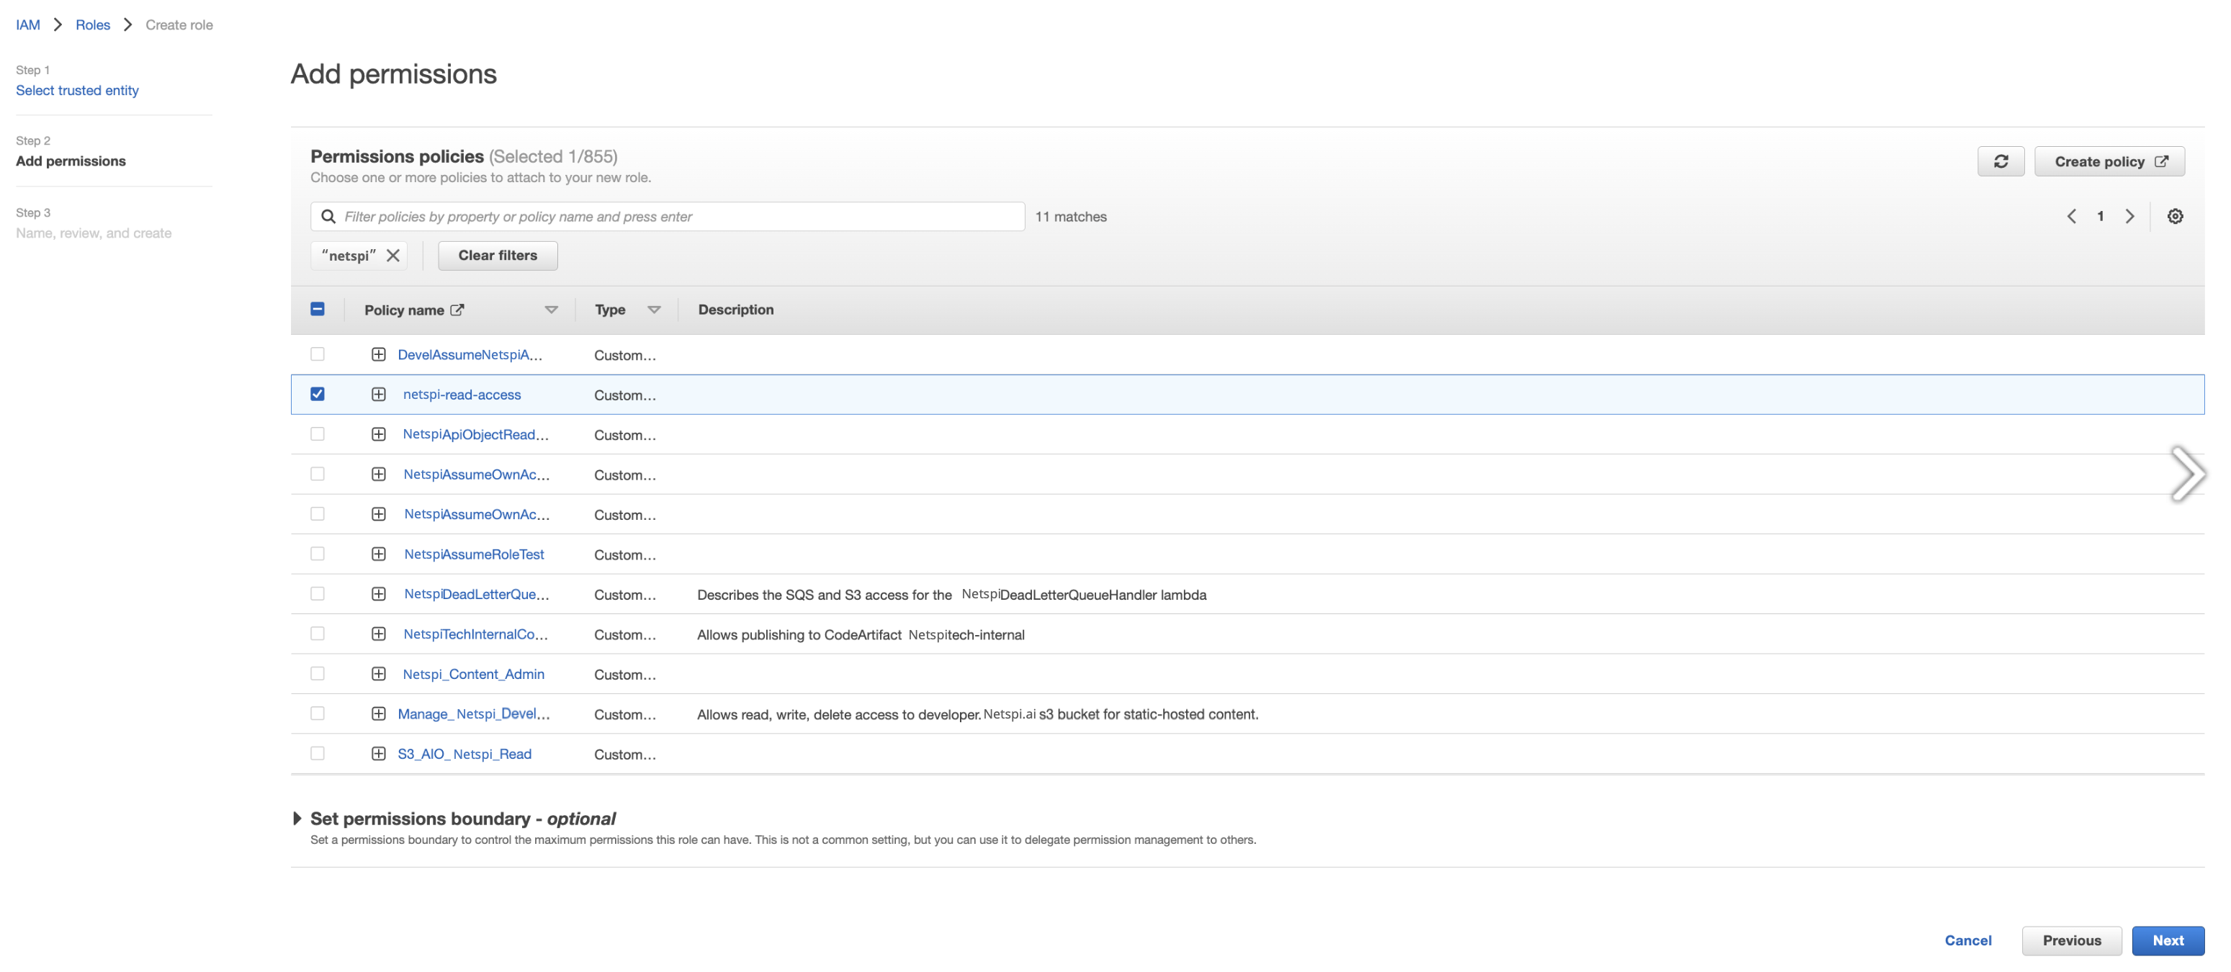Uncheck the netspi-read-access policy checkbox
This screenshot has height=972, width=2231.
(318, 394)
